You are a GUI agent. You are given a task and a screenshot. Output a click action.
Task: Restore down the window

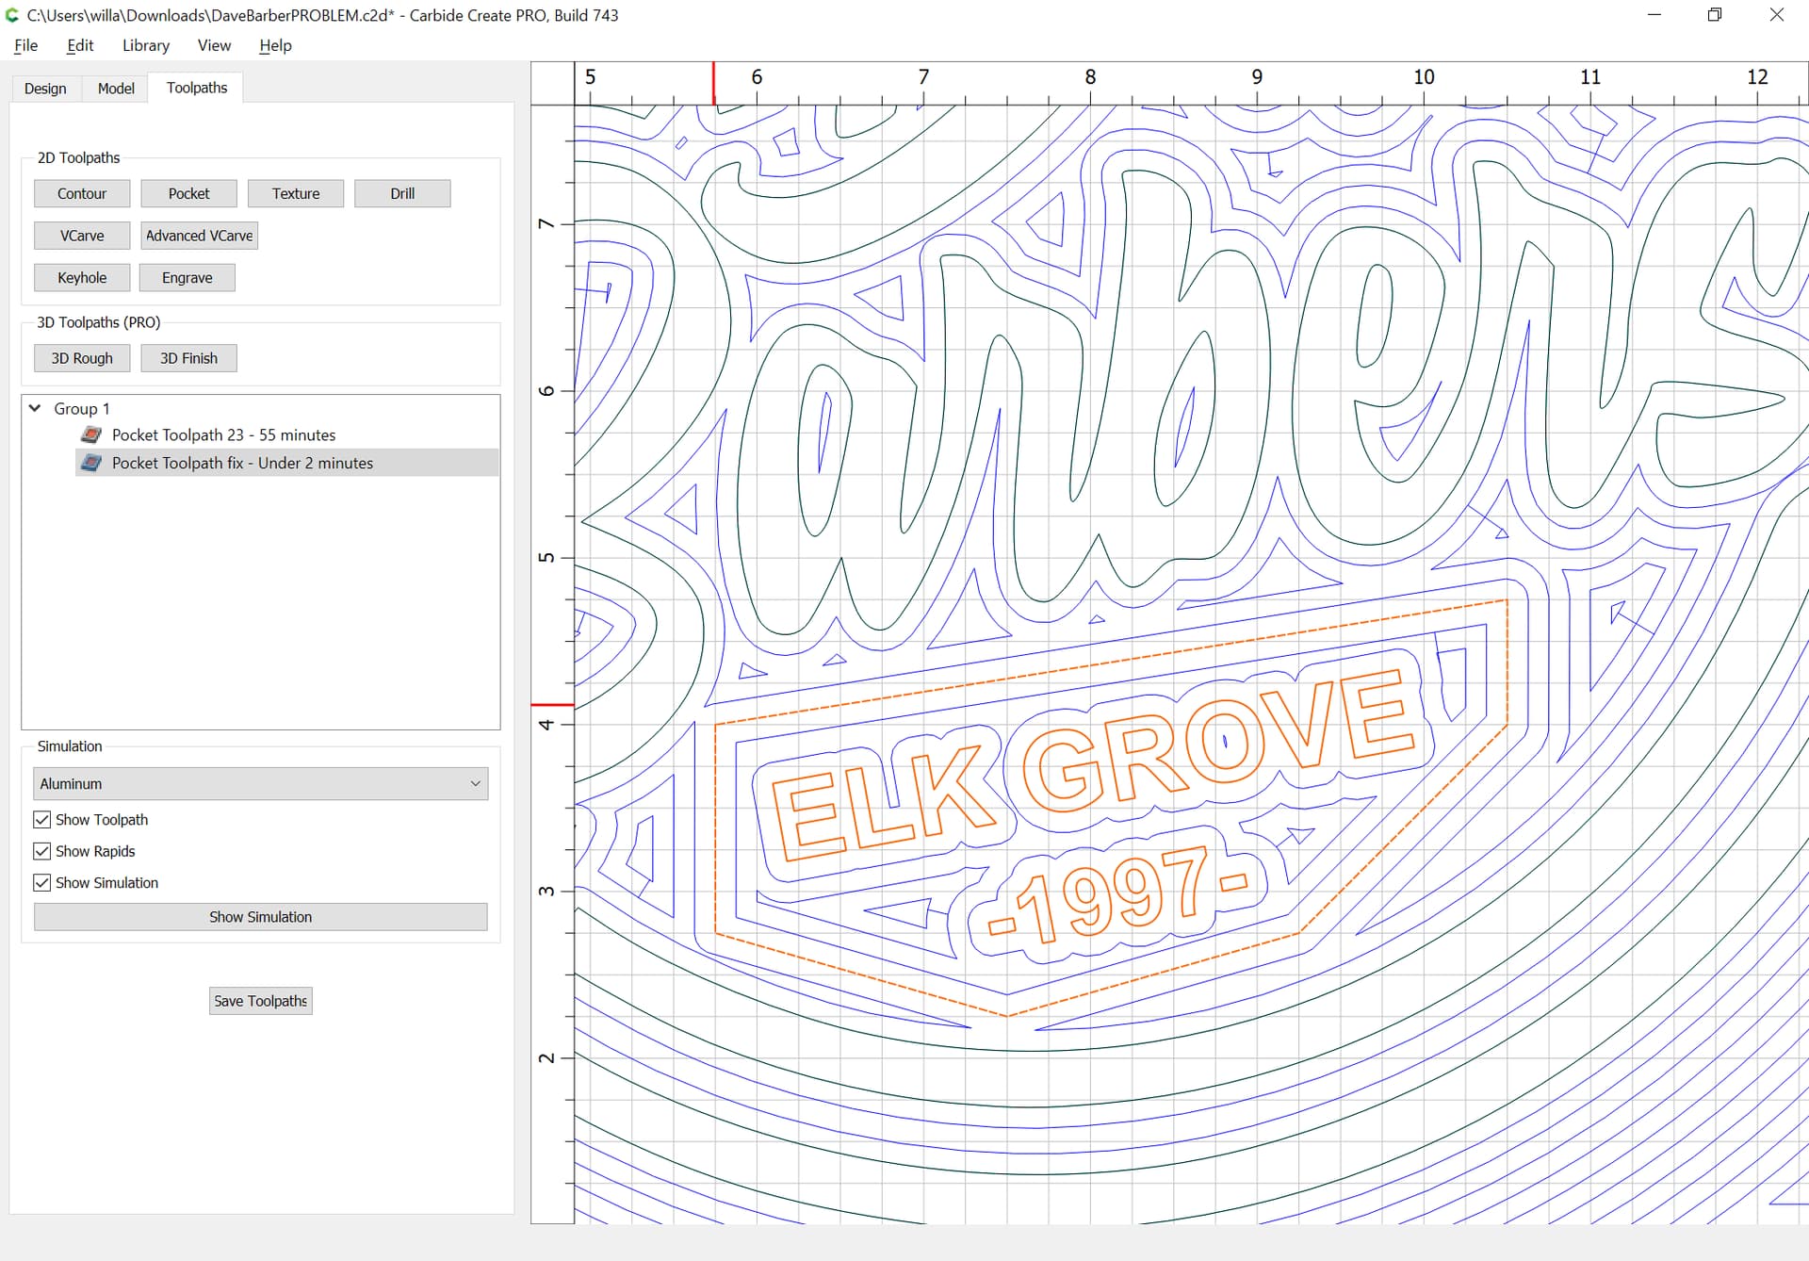pyautogui.click(x=1714, y=15)
